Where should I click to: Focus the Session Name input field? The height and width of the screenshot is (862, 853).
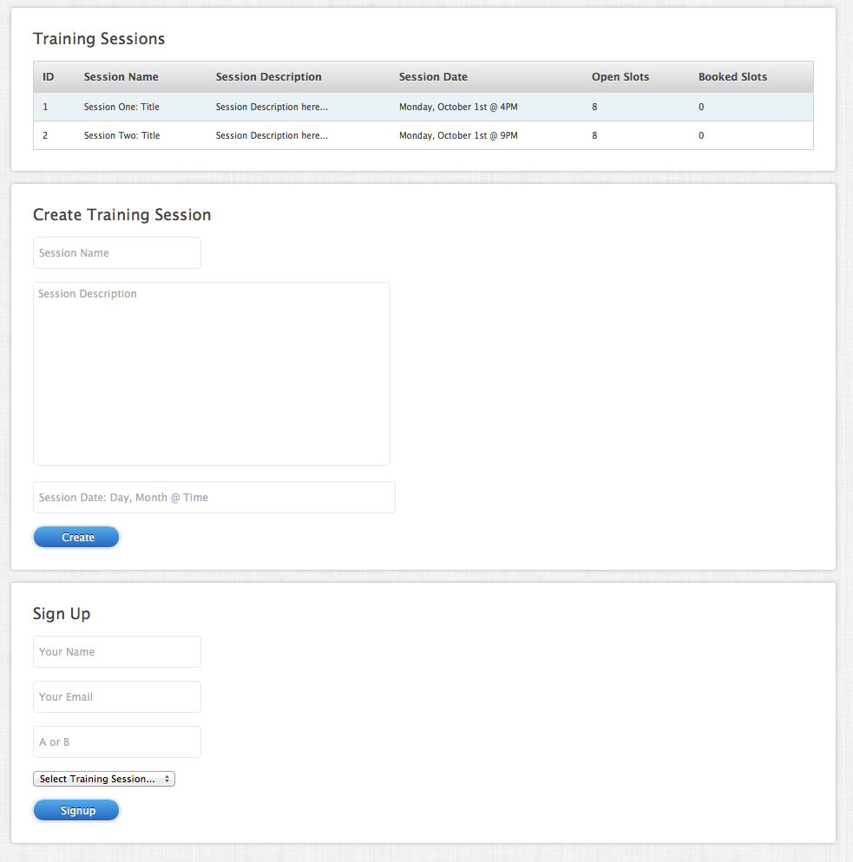117,253
